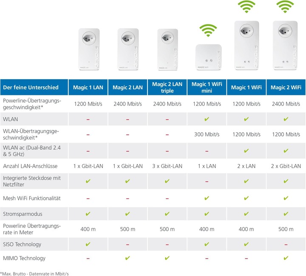Image resolution: width=306 pixels, height=276 pixels.
Task: Click the 'Anzahl LAN-Anschlüsse' row label
Action: point(30,166)
